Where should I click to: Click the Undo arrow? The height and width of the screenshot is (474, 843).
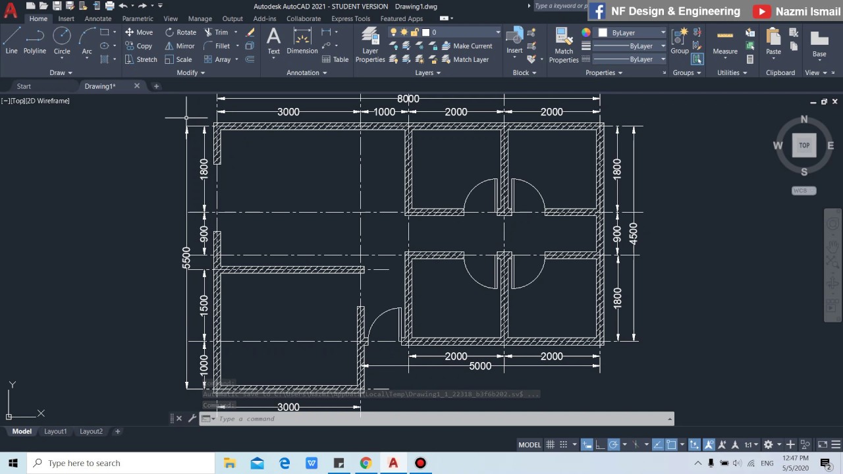[122, 6]
